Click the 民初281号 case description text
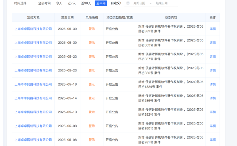 (171, 140)
